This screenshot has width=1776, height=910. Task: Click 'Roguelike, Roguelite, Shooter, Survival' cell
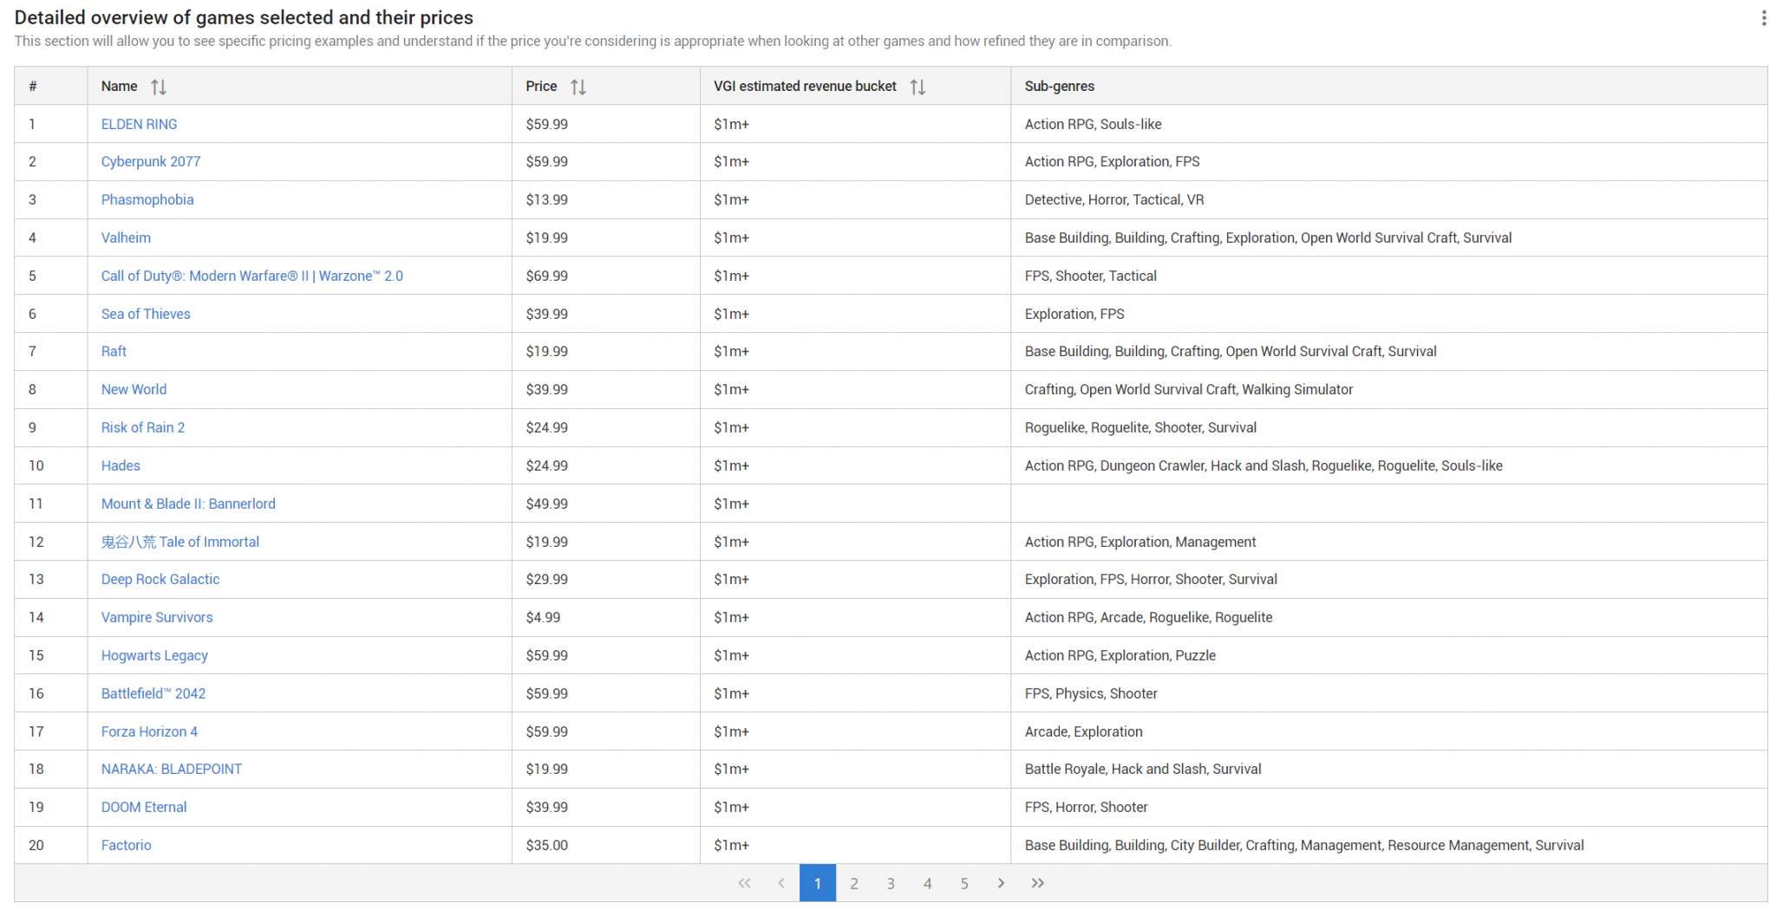coord(1389,427)
